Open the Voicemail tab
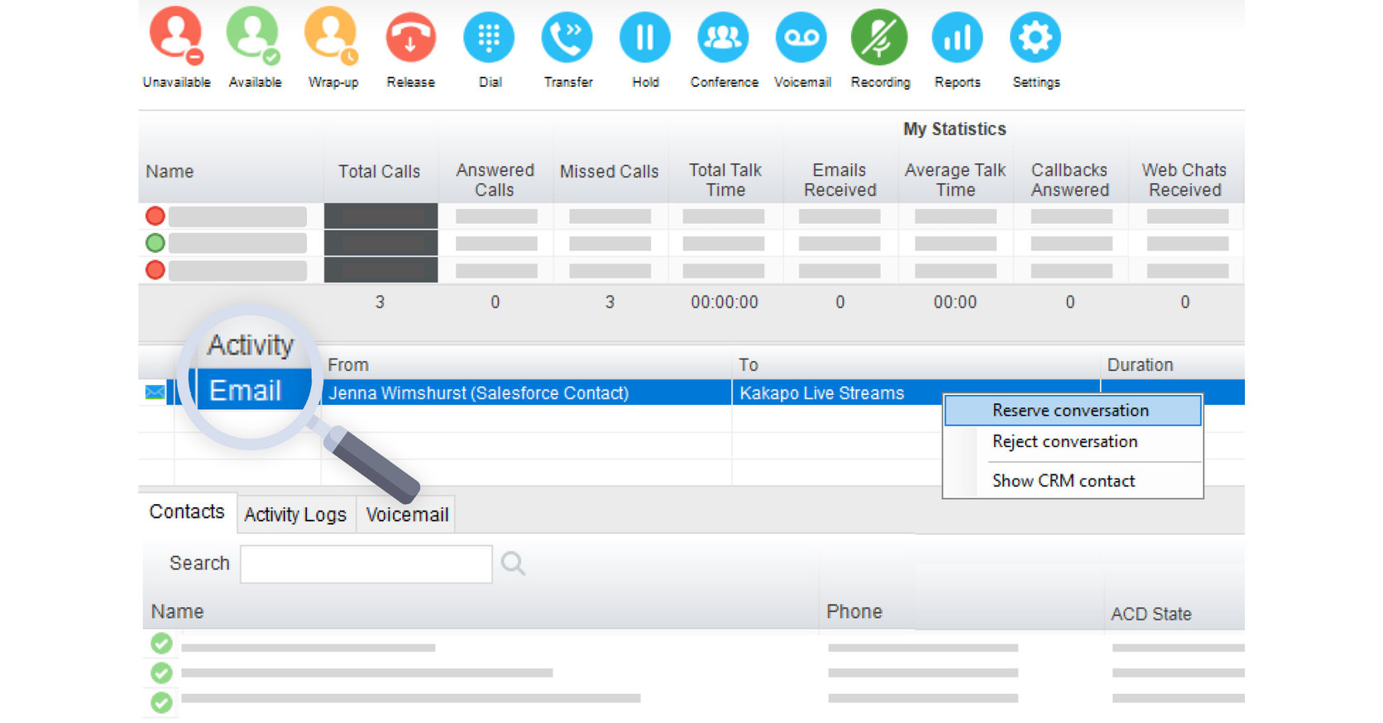 [x=407, y=515]
